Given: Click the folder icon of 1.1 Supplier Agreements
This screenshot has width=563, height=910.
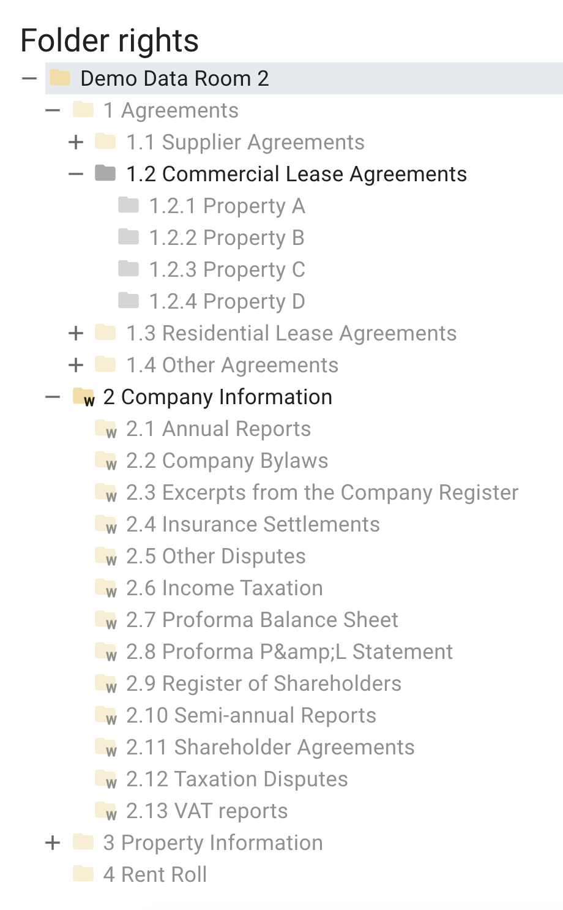Looking at the screenshot, I should [x=105, y=141].
